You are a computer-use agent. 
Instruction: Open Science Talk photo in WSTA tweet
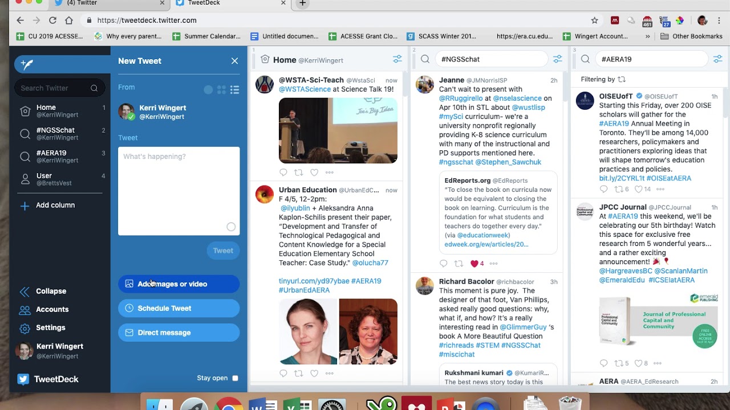pyautogui.click(x=338, y=130)
